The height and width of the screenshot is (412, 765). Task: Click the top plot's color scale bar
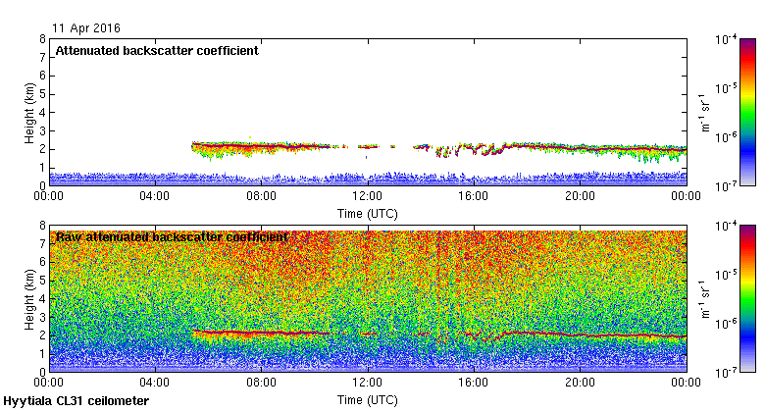747,112
